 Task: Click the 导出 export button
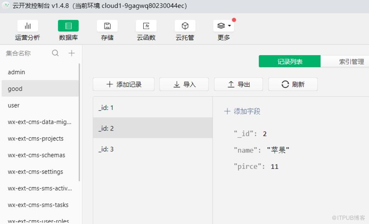238,84
